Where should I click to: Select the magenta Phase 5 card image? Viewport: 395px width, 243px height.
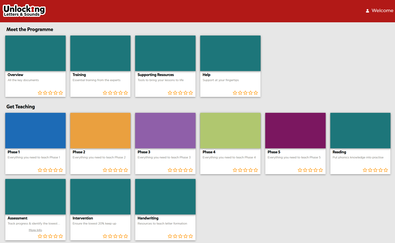click(295, 131)
